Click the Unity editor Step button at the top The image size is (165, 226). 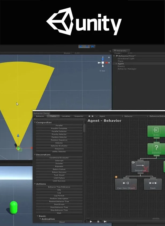93,46
